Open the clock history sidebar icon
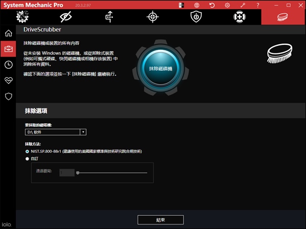Image resolution: width=306 pixels, height=229 pixels. (8, 65)
